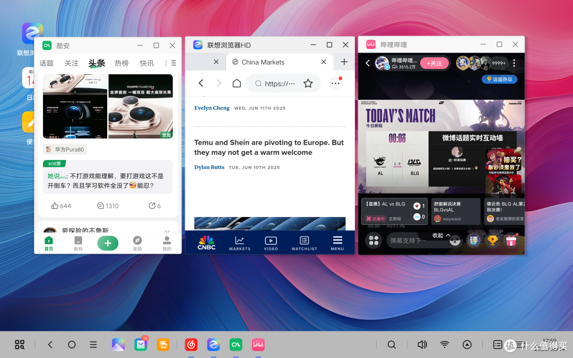
Task: Open VIDEO in CNBC bottom bar
Action: click(x=271, y=243)
